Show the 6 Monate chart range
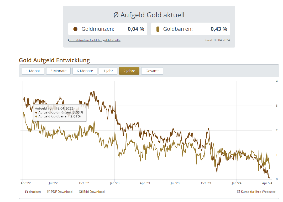 pos(85,71)
